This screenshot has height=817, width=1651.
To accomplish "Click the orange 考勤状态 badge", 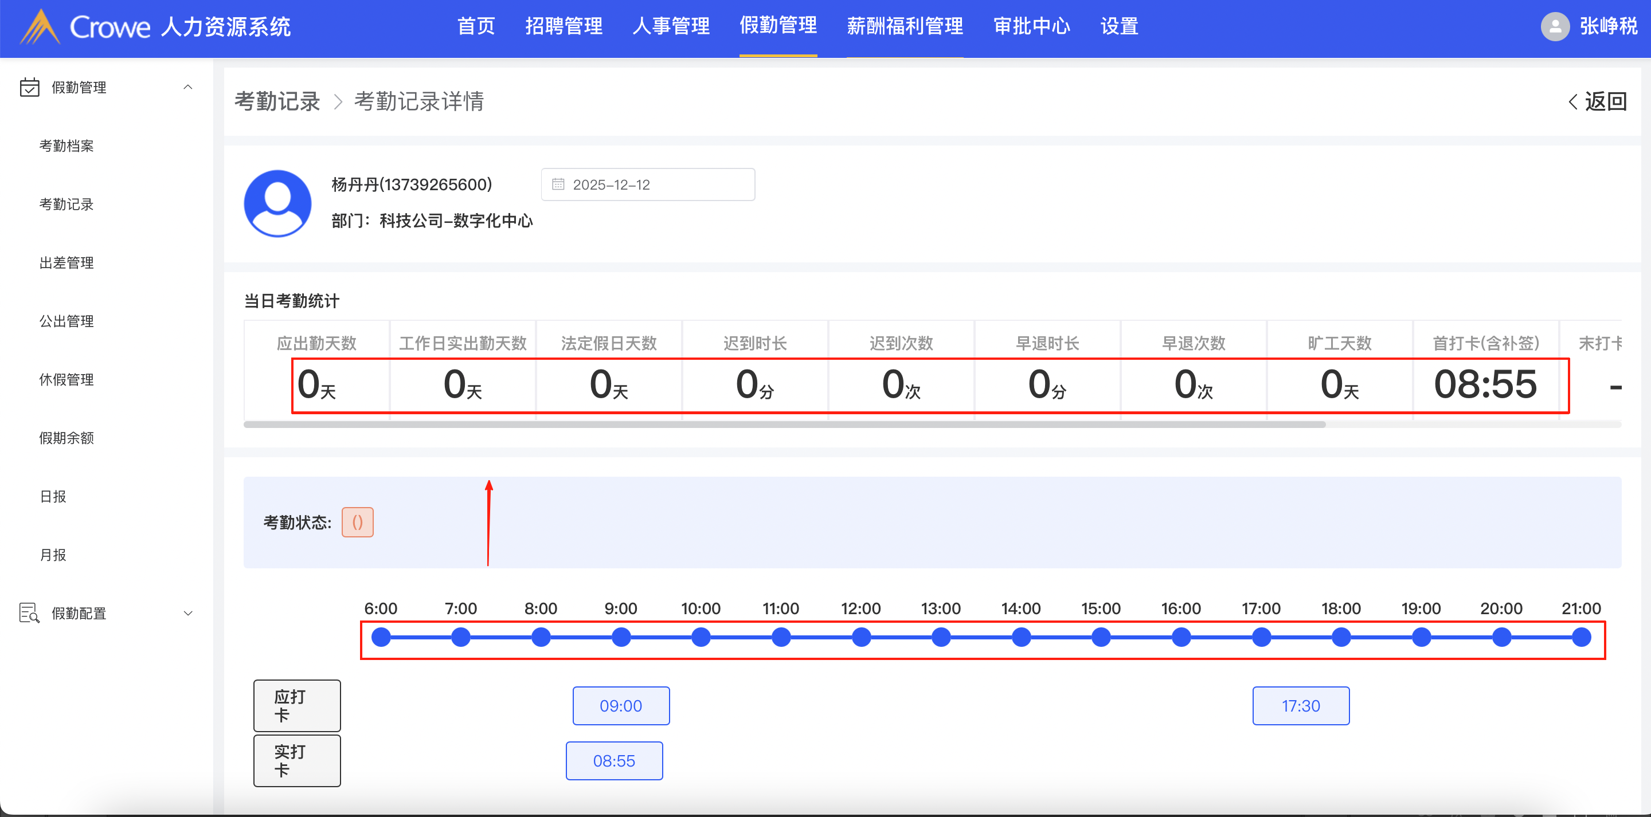I will tap(357, 523).
